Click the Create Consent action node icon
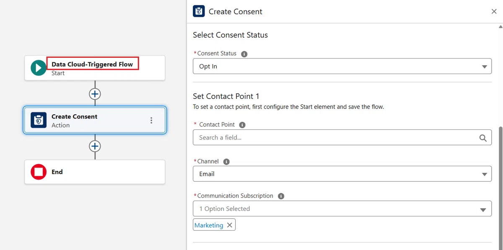503x250 pixels. tap(39, 120)
